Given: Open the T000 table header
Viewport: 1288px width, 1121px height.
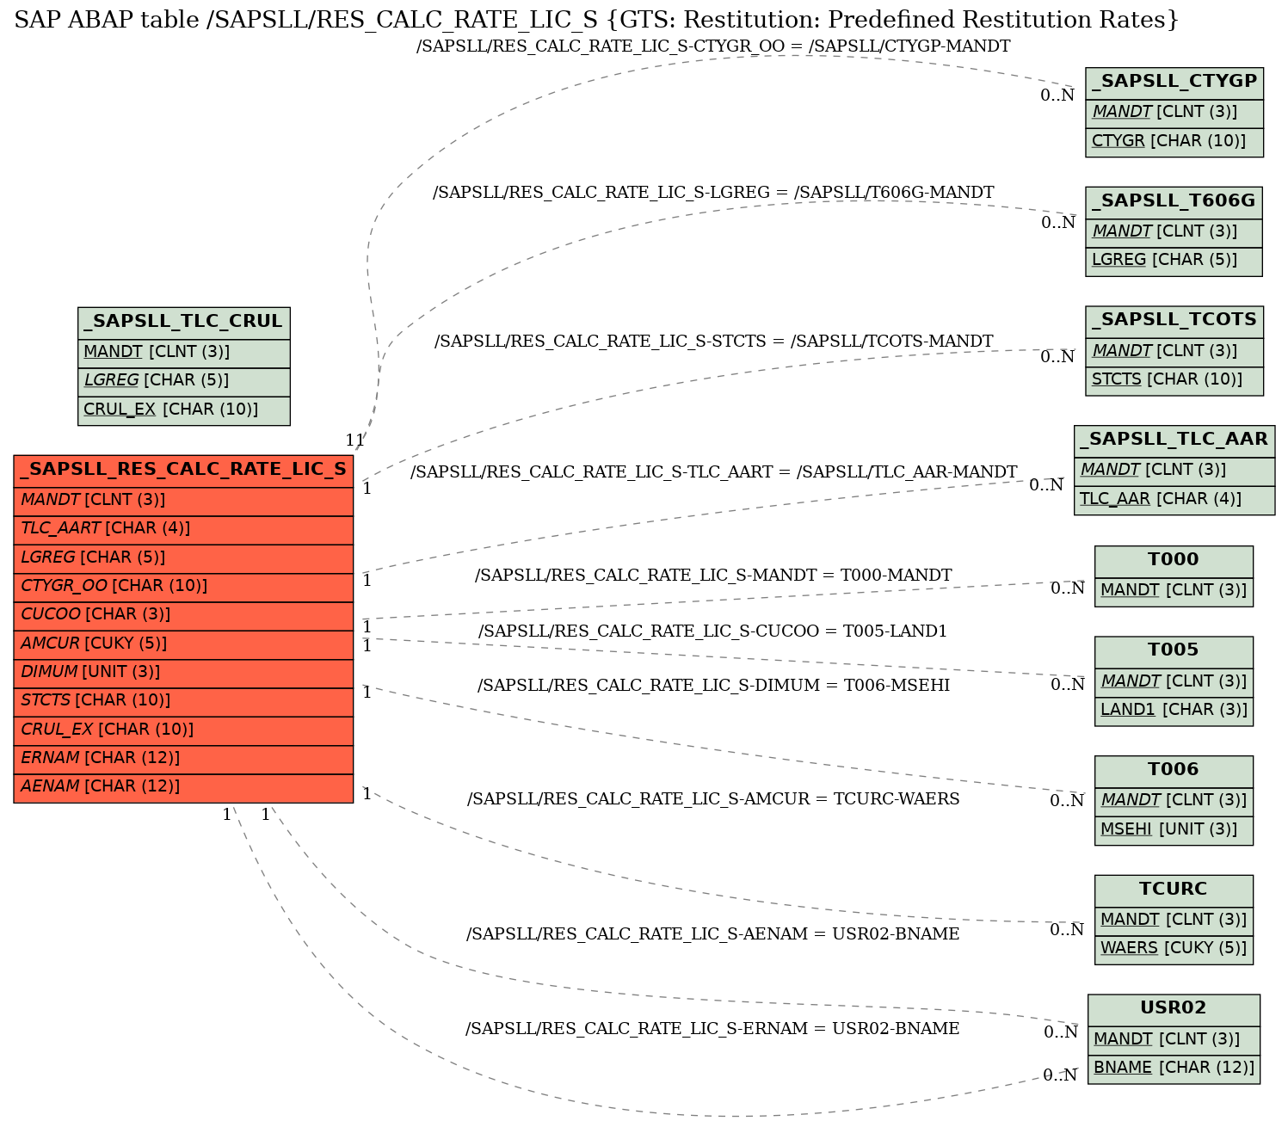Looking at the screenshot, I should pos(1174,561).
